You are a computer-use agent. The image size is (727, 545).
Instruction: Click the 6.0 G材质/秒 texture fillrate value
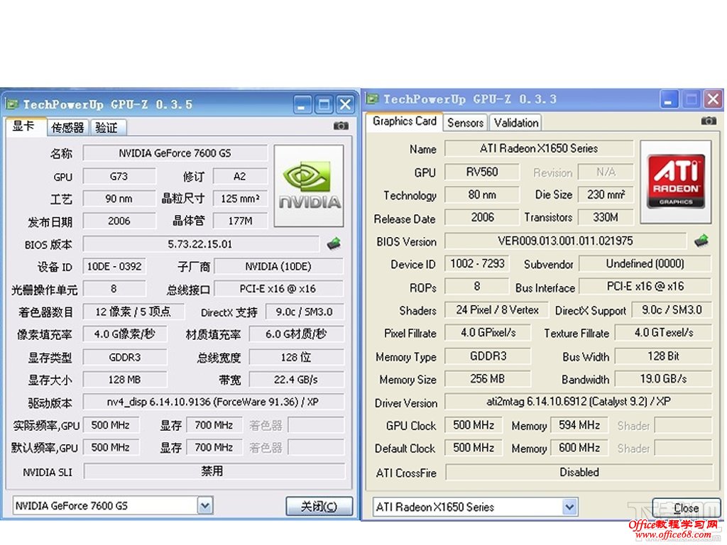(x=296, y=334)
